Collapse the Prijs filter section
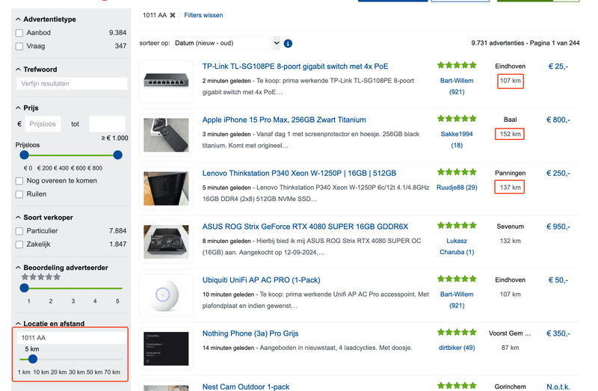598x391 pixels. 19,108
